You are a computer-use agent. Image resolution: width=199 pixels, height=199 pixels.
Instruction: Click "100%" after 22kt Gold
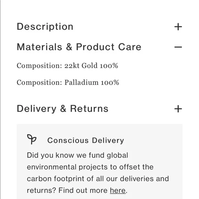(x=109, y=66)
